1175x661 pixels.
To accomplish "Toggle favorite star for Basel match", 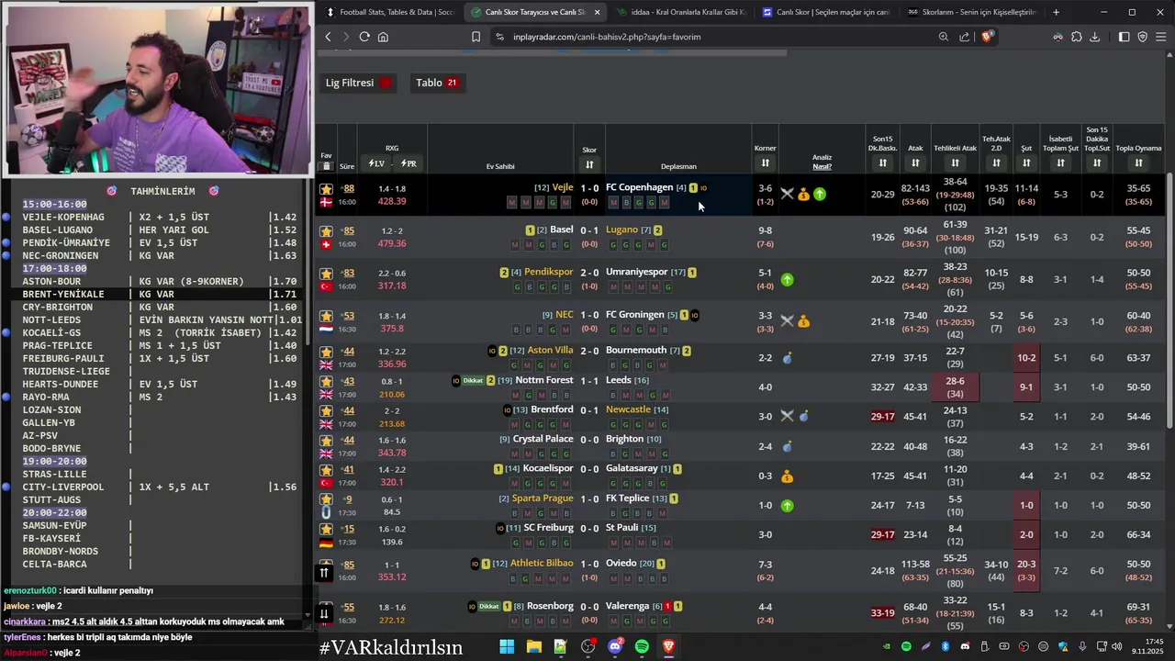I will [x=326, y=230].
